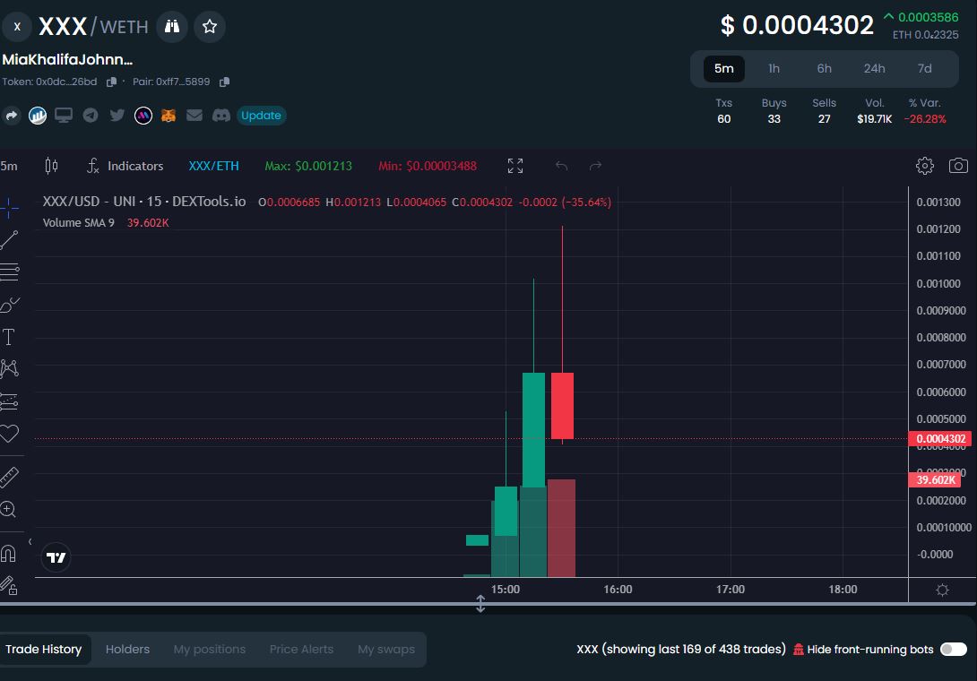Add token to MetaMask fox icon
Screen dimensions: 977x681
(x=169, y=116)
